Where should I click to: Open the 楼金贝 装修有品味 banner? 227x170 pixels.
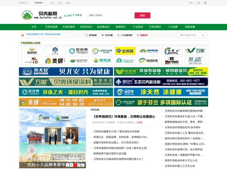[161, 71]
